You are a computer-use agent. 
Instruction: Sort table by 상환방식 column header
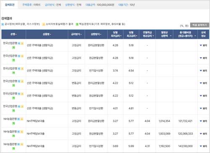96,34
